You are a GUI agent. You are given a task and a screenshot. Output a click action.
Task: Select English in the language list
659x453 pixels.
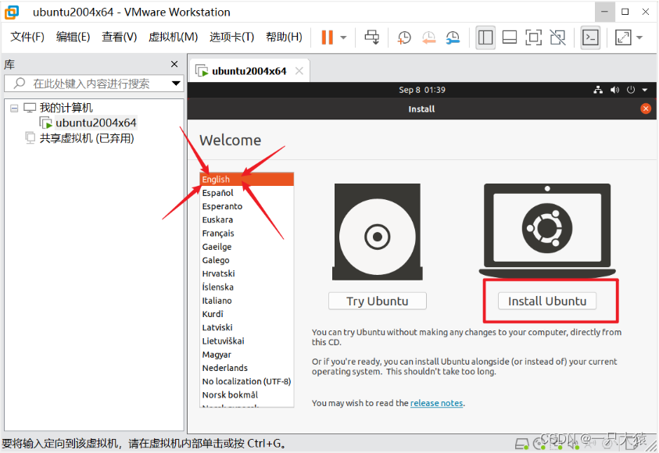coord(247,180)
